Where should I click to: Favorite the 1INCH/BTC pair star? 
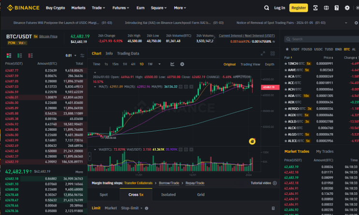point(286,63)
